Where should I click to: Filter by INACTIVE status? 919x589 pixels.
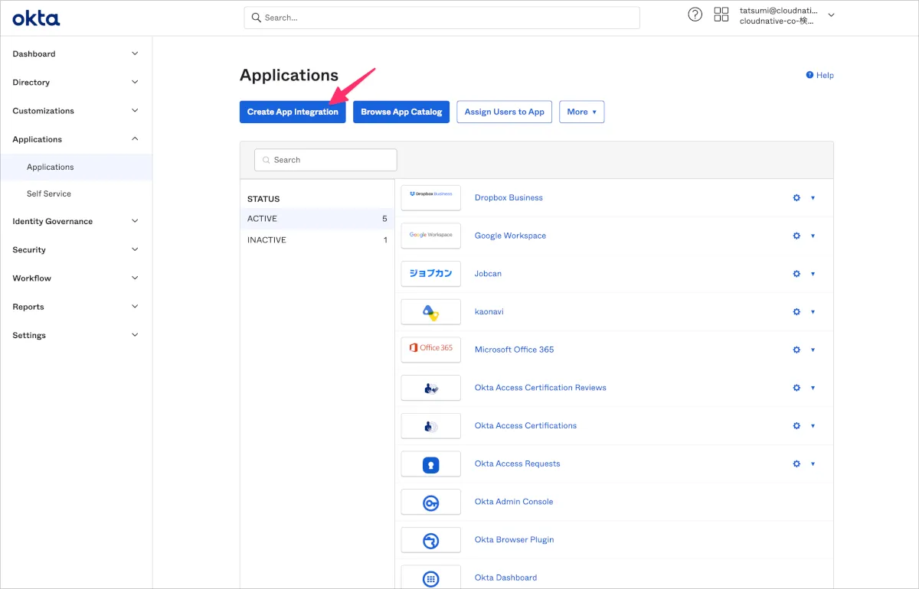tap(267, 240)
